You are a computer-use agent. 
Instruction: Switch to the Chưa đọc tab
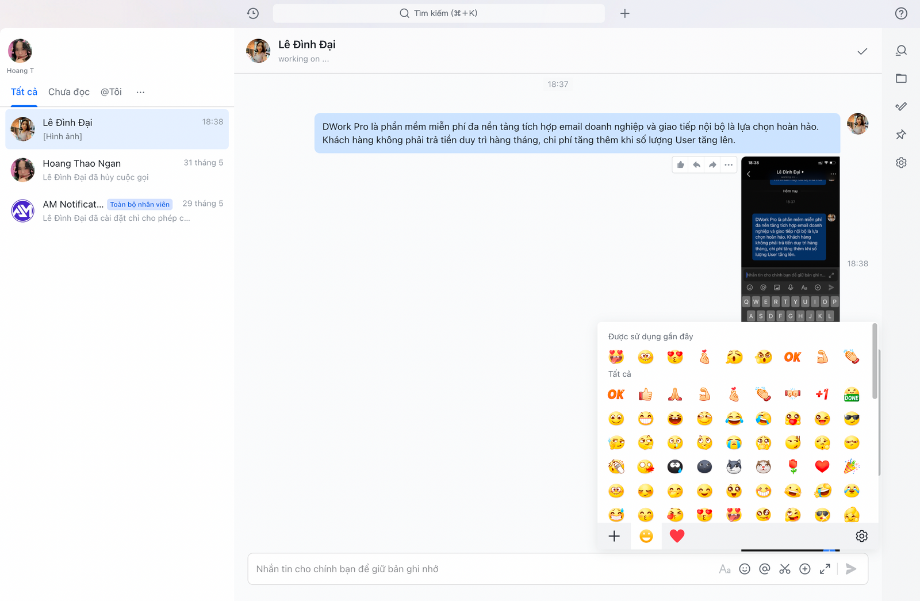[x=69, y=92]
